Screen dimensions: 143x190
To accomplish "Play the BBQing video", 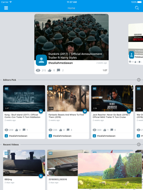I will [x=41, y=176].
